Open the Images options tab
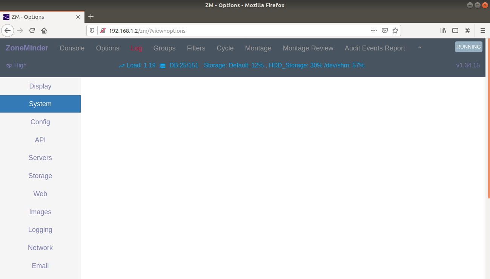This screenshot has height=279, width=490. point(40,212)
